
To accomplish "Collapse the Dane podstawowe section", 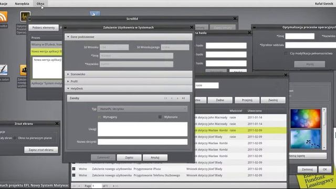I will click(128, 37).
